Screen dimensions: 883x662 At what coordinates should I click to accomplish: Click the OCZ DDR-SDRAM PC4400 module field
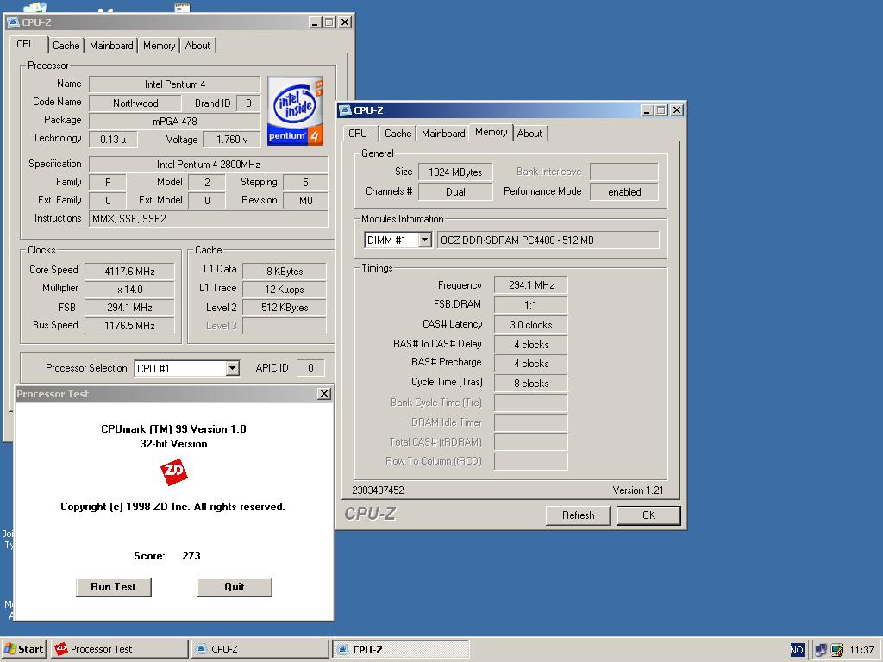click(x=548, y=240)
